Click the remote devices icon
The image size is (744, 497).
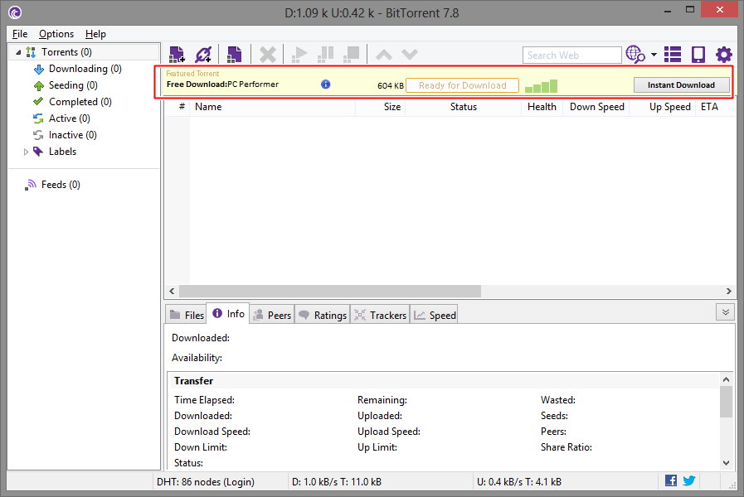[x=698, y=55]
